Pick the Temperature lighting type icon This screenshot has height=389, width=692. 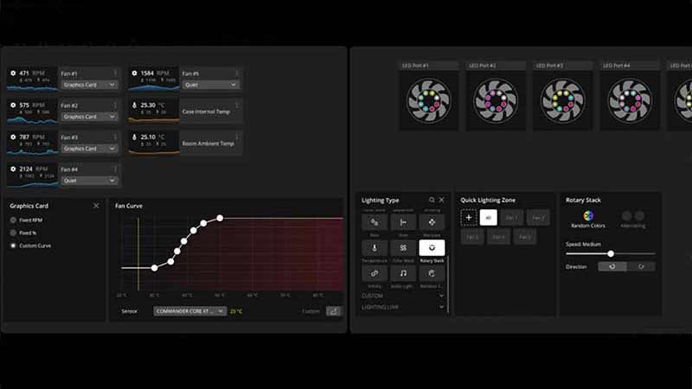[x=375, y=248]
